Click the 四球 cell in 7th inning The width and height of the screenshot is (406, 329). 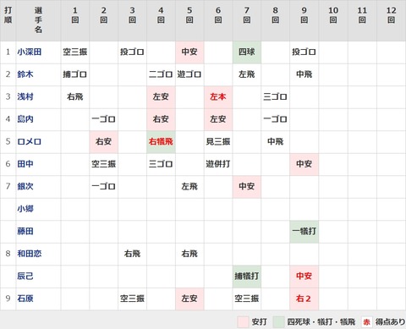(x=247, y=52)
